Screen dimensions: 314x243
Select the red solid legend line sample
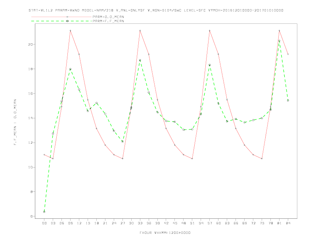coord(61,17)
